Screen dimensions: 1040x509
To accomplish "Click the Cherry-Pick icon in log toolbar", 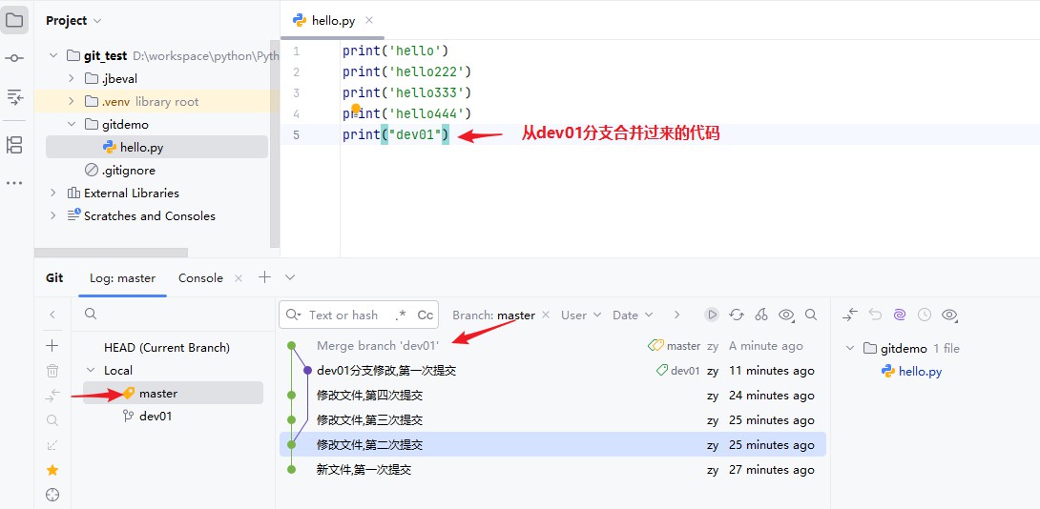I will 761,315.
